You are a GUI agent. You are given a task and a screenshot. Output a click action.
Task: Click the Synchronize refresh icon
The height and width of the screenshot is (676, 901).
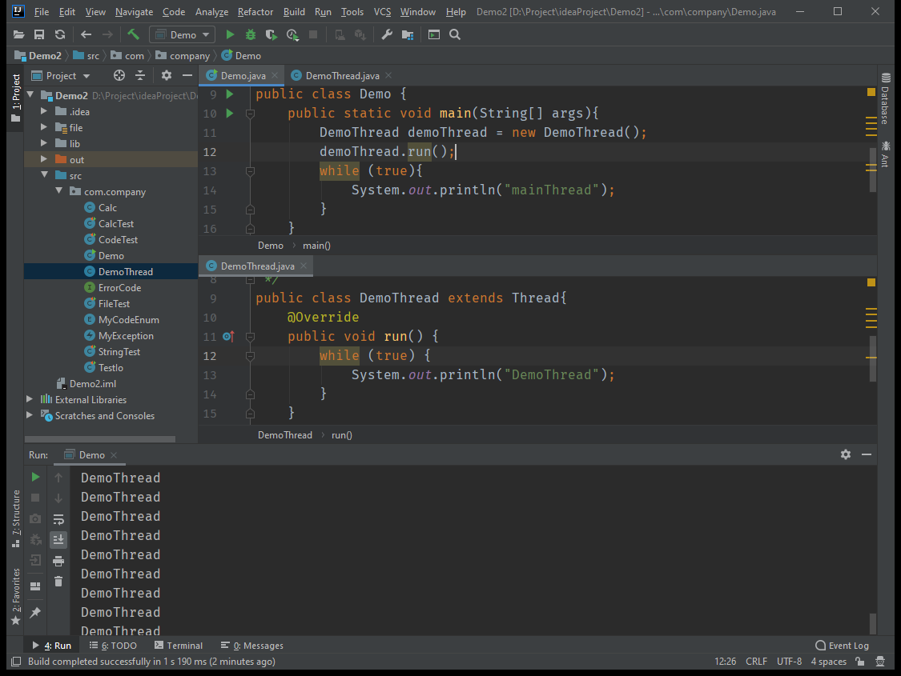[x=60, y=35]
